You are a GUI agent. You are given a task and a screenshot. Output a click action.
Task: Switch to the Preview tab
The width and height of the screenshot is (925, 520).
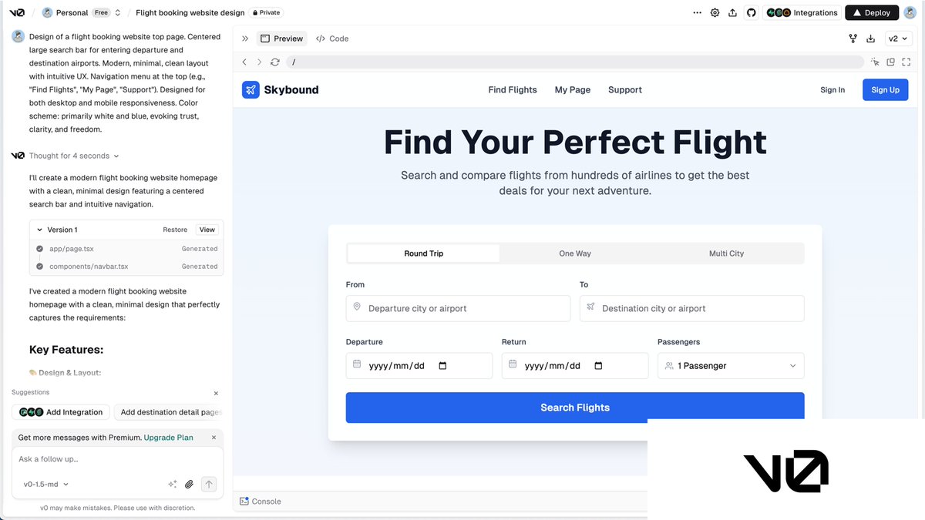[281, 39]
